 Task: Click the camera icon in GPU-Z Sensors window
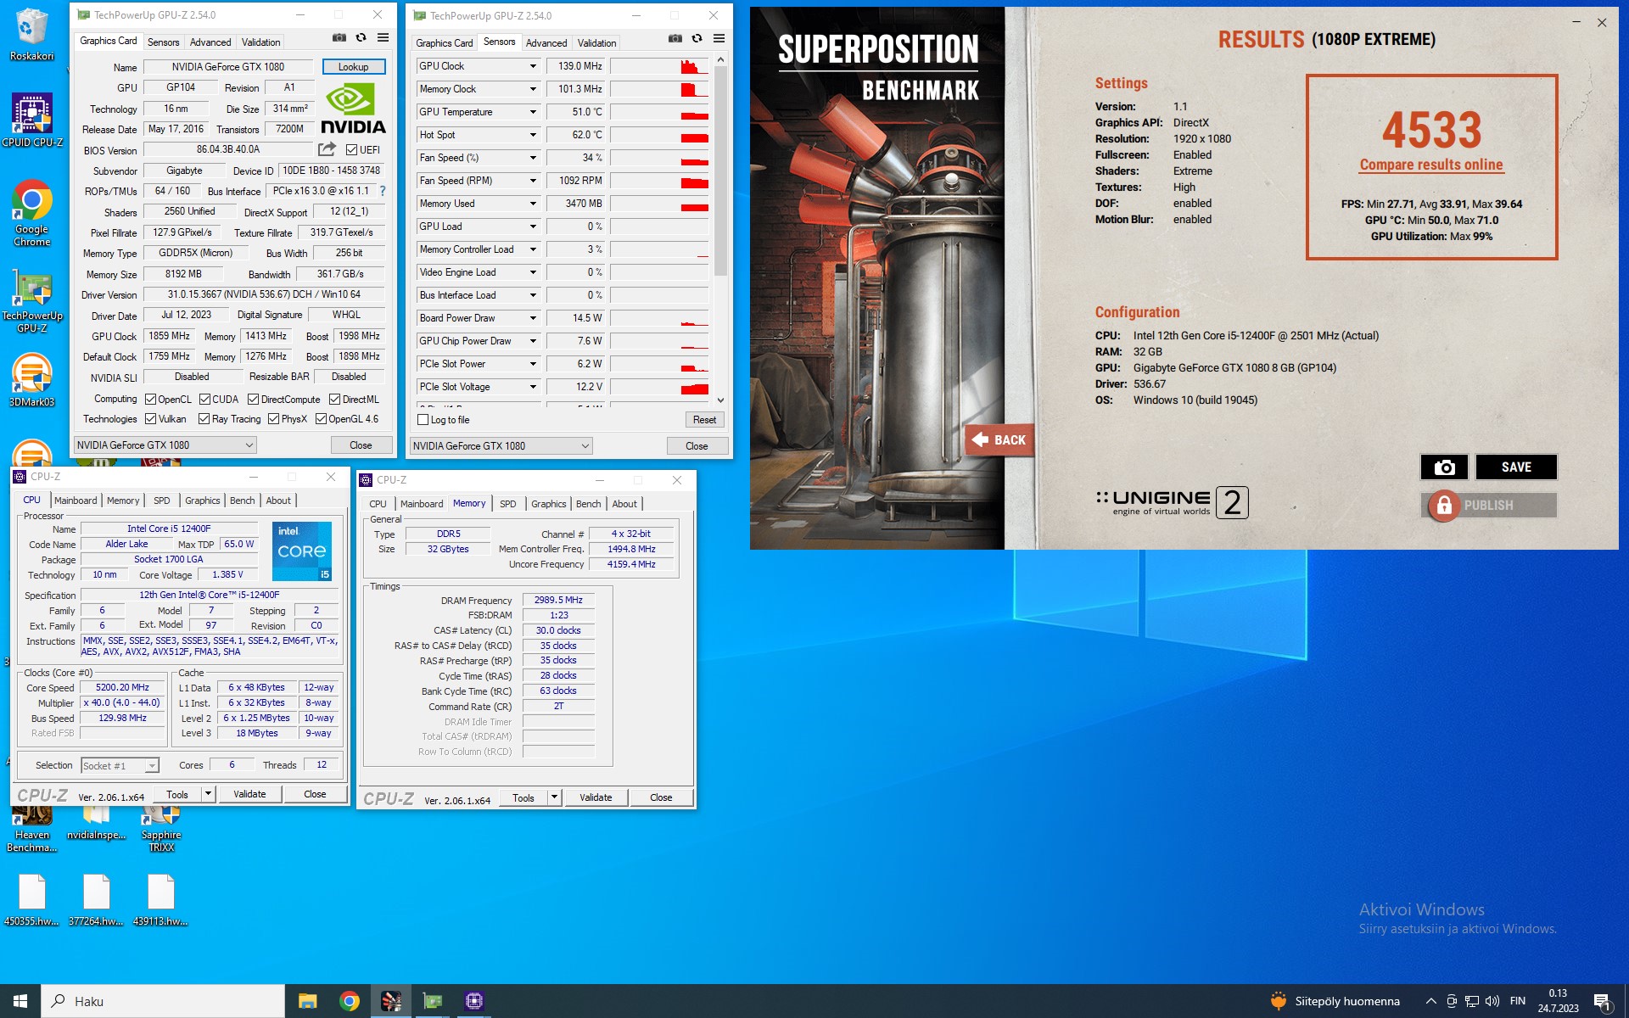point(675,39)
